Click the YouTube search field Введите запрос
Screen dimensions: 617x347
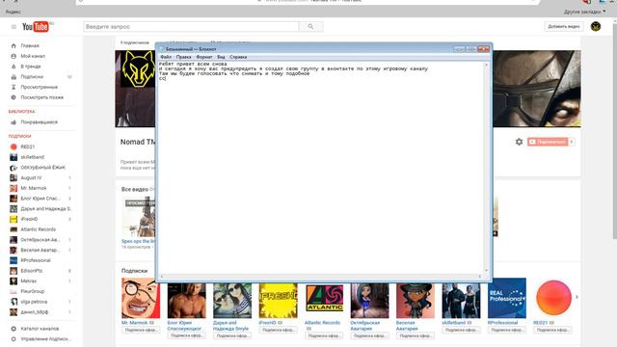(x=191, y=27)
